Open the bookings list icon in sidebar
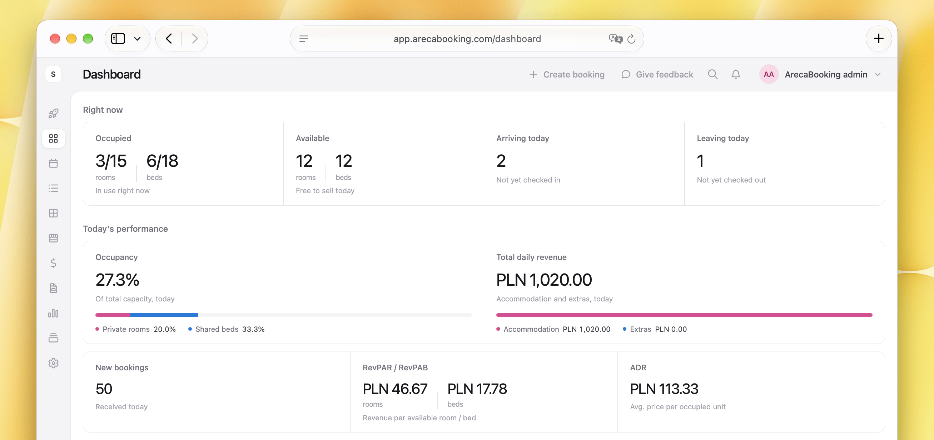The image size is (934, 440). click(53, 188)
